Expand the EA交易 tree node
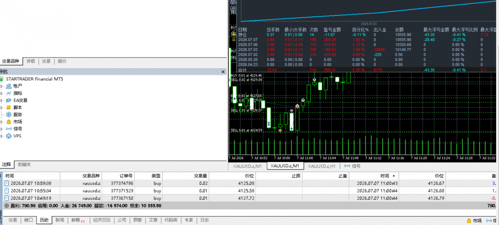 (x=2, y=100)
